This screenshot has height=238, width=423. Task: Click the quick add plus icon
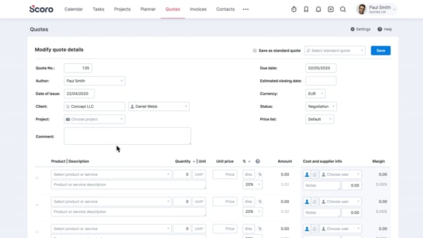click(330, 9)
